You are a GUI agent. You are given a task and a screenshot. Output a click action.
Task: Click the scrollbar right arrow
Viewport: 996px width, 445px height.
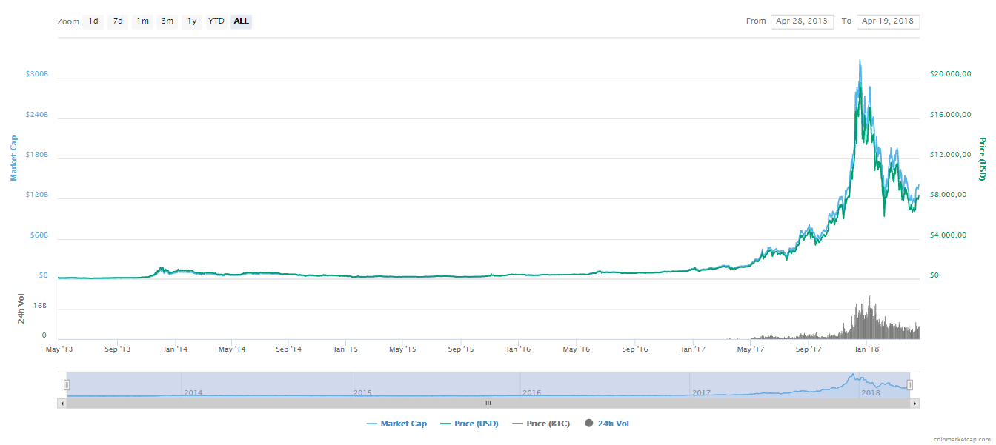[915, 404]
